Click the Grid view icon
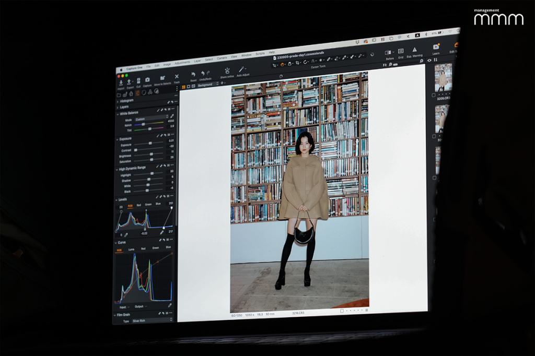535x356 pixels. (x=401, y=51)
